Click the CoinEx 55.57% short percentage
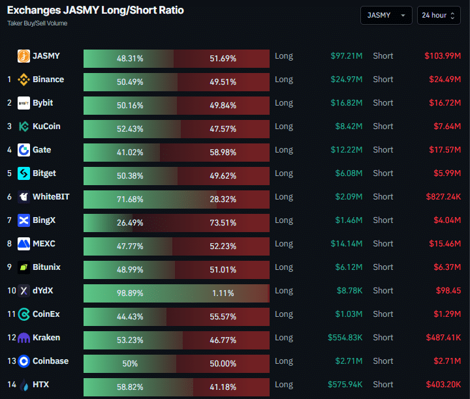Screen dimensions: 470x399 223,317
